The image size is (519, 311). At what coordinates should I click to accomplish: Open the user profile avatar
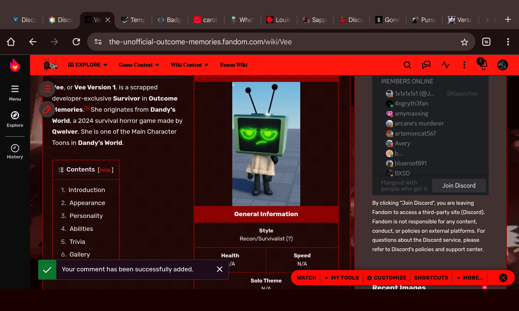pyautogui.click(x=502, y=65)
